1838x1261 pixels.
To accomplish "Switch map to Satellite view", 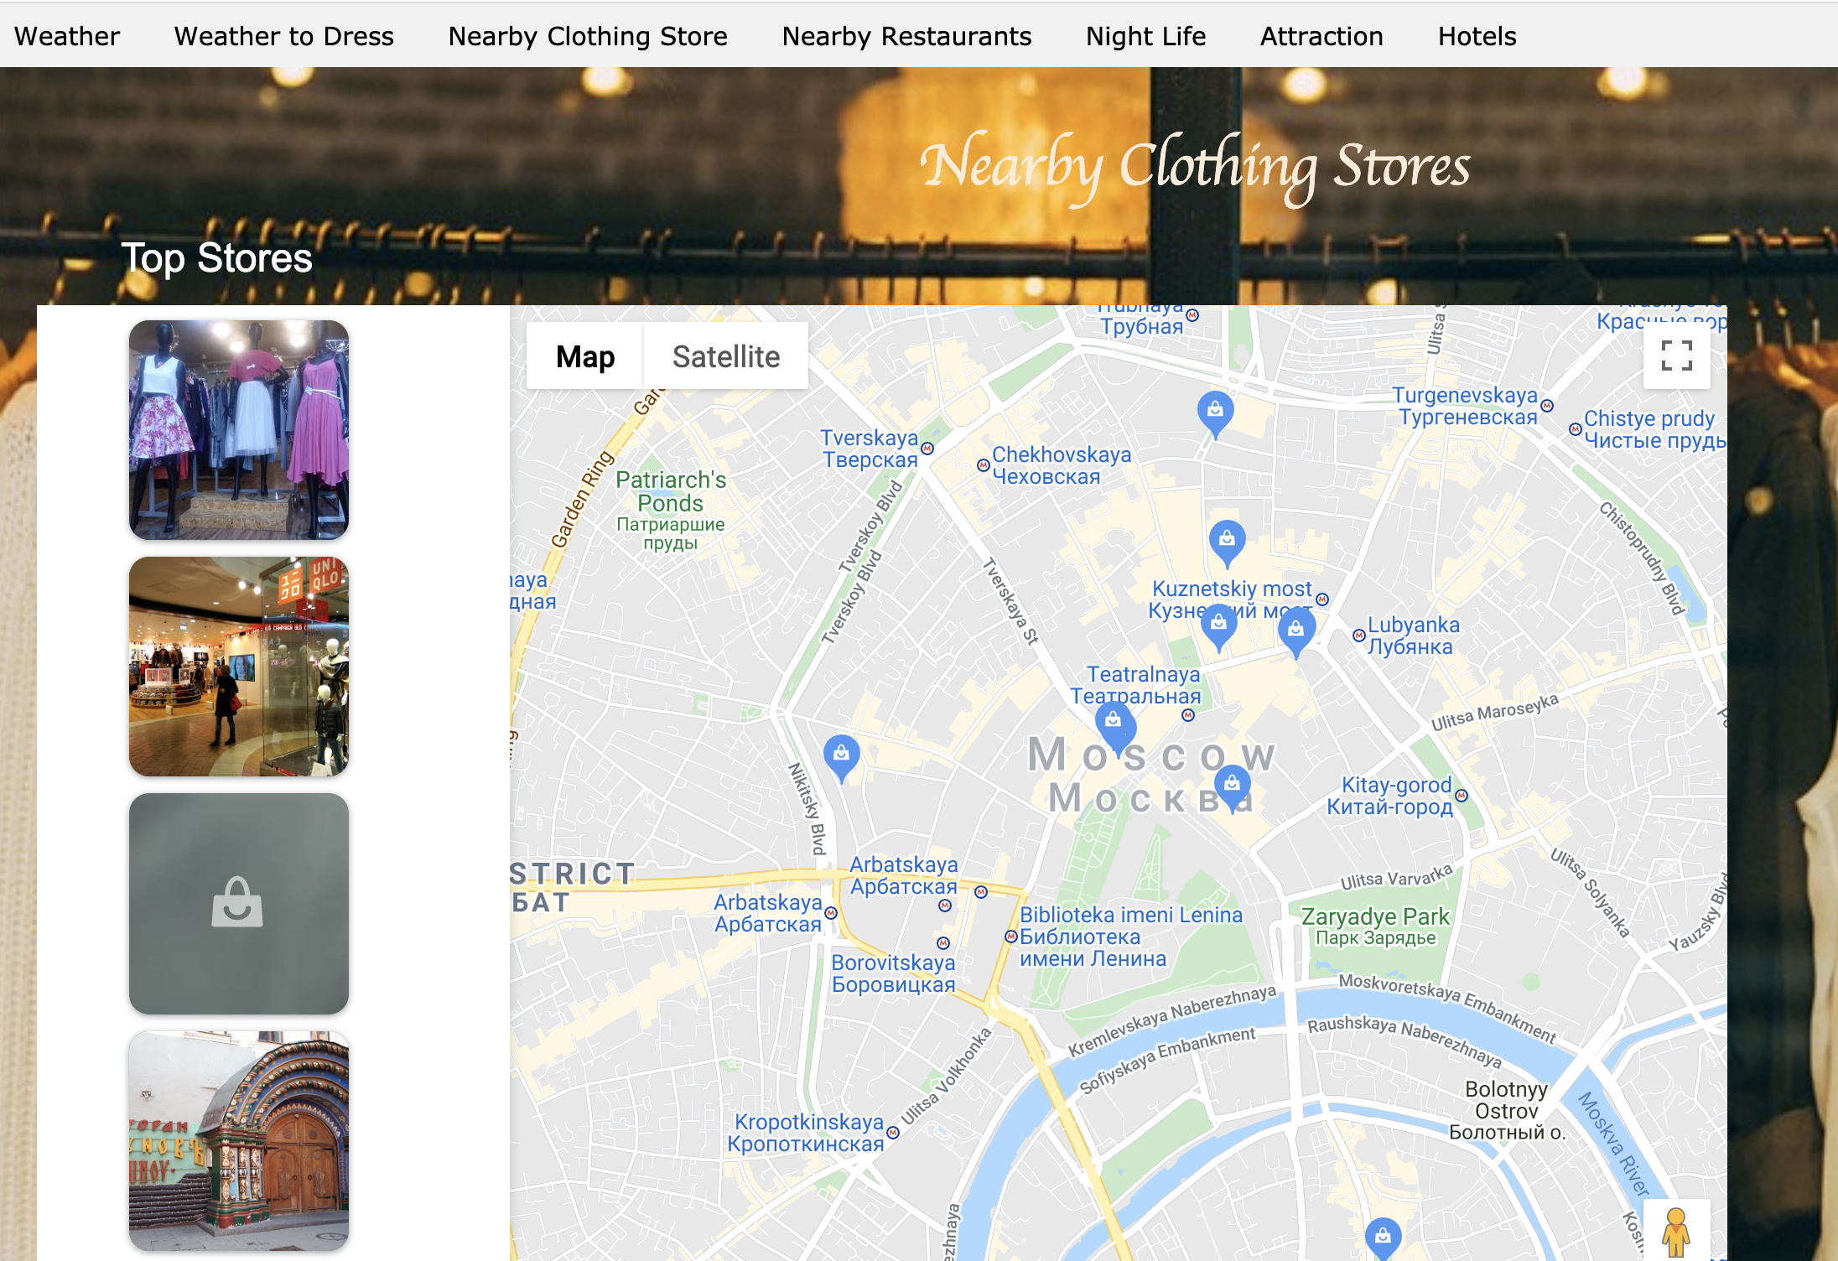I will 725,356.
